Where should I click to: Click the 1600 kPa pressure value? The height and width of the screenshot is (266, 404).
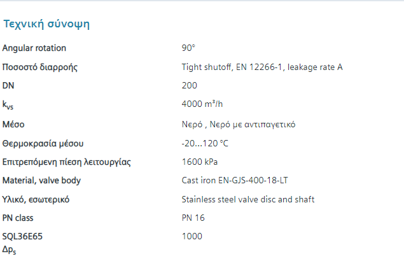(200, 162)
